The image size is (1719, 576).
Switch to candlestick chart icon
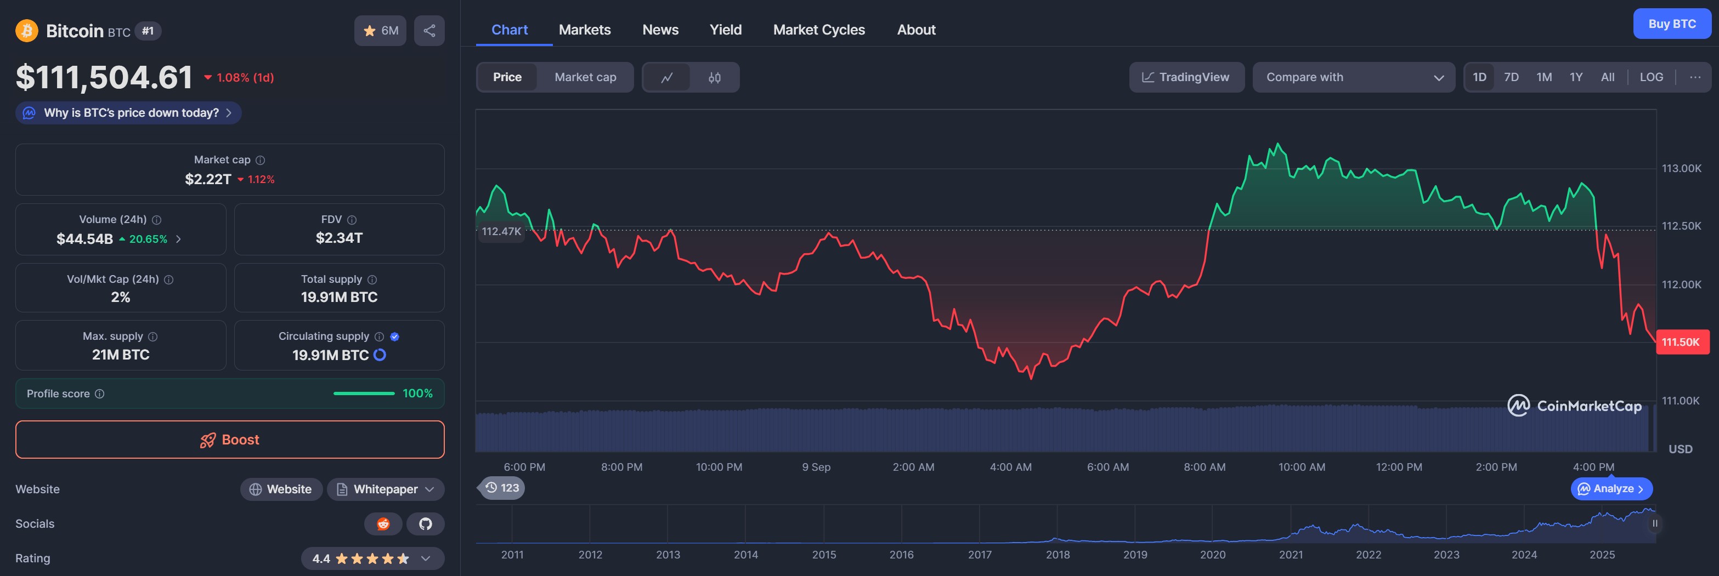(714, 77)
